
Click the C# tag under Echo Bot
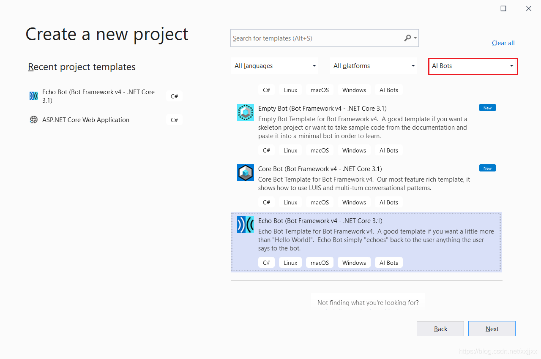coord(266,263)
